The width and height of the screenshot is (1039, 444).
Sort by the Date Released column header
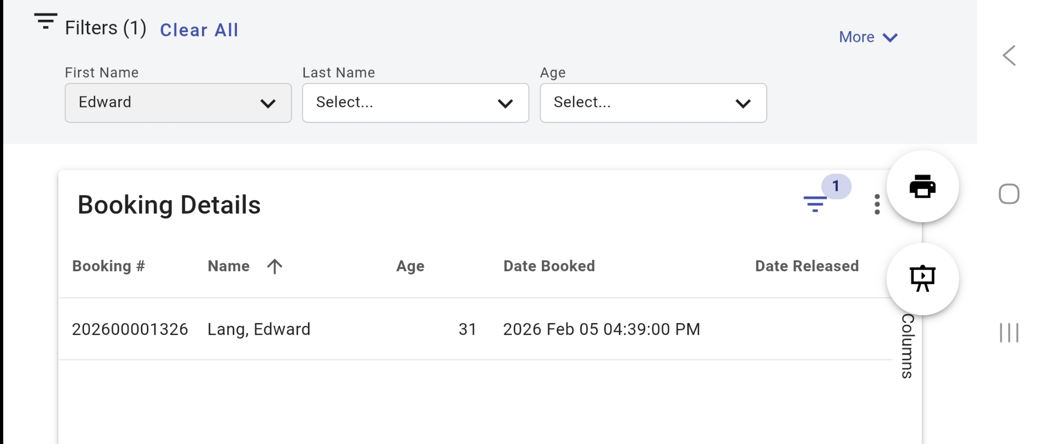pos(806,266)
